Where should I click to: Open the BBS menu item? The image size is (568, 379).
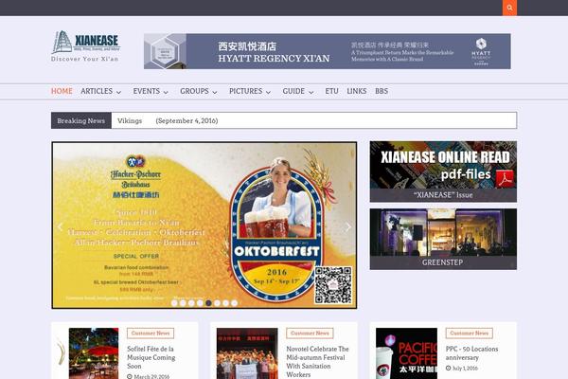pos(382,91)
